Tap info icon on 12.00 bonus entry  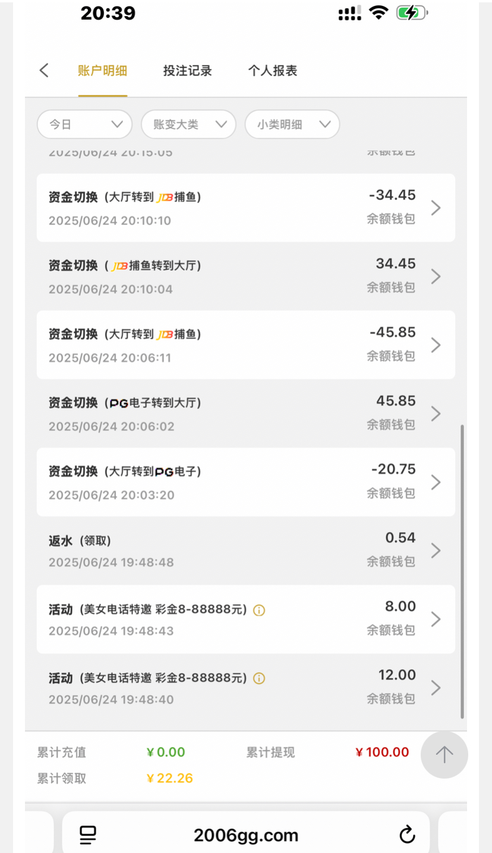click(x=258, y=679)
